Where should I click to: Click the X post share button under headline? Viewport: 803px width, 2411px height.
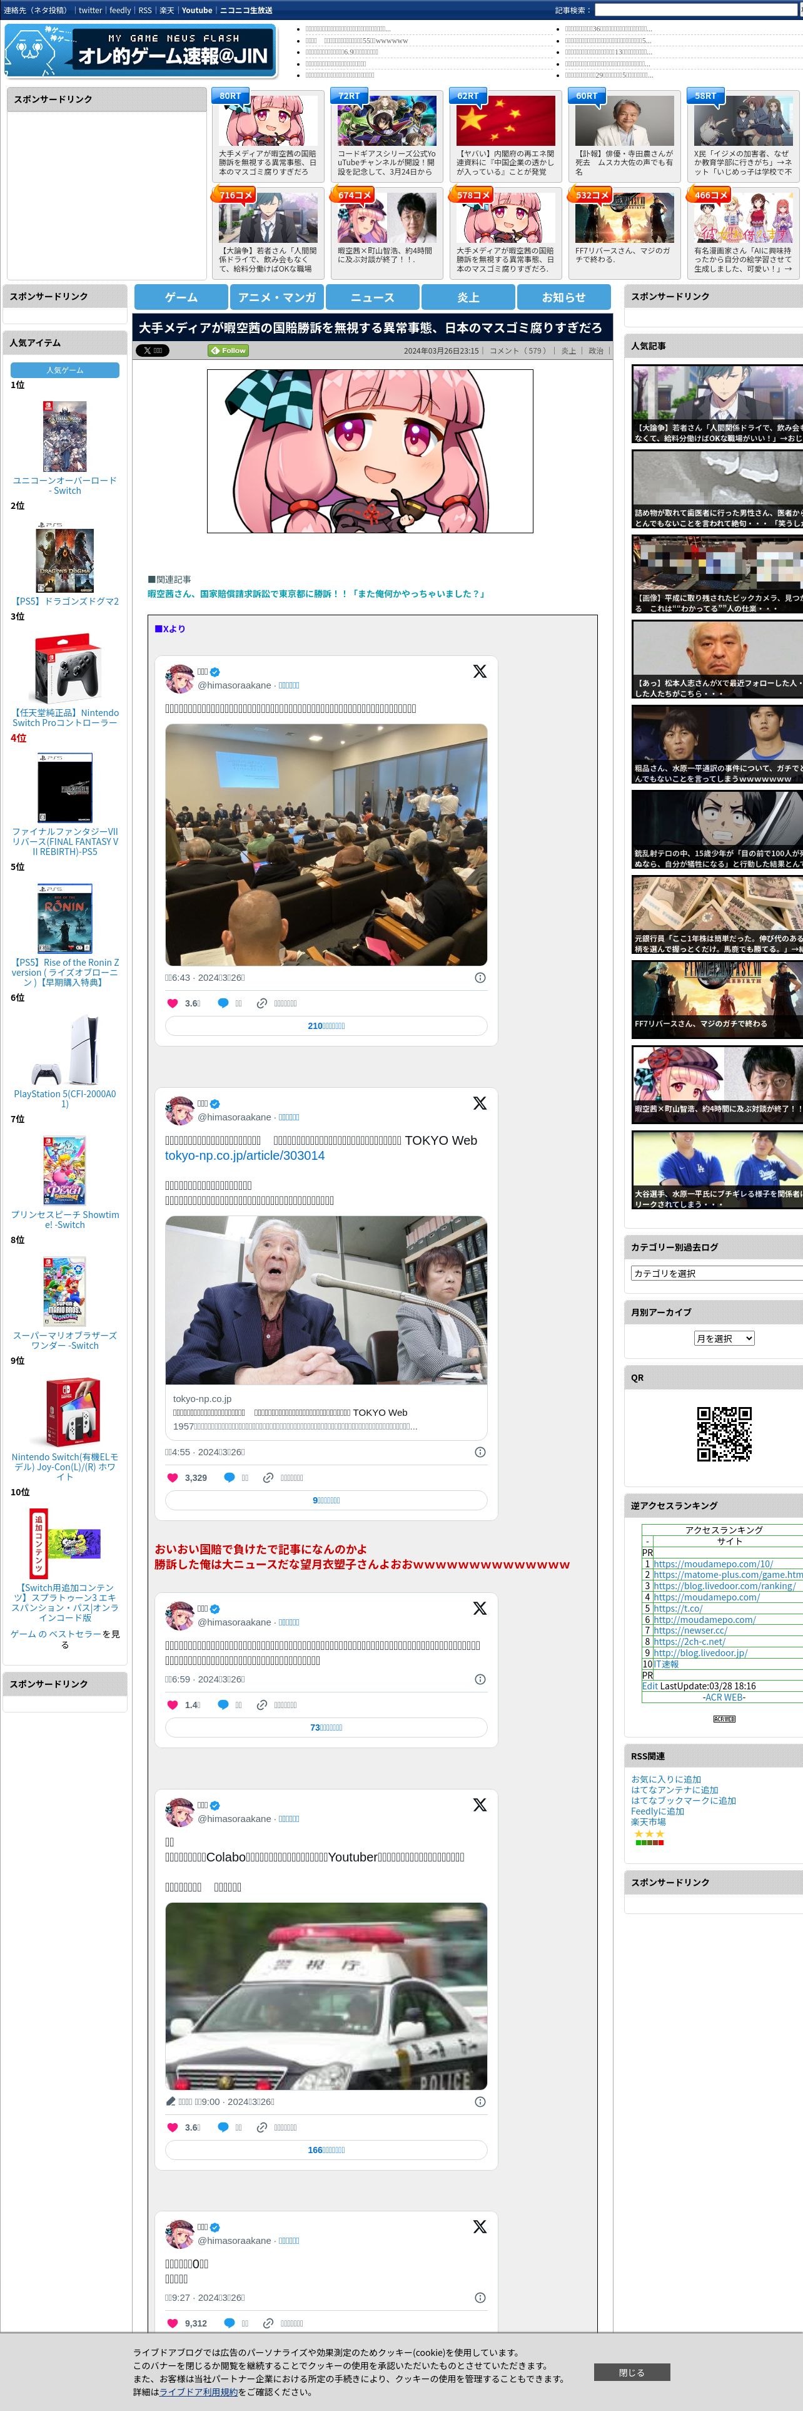coord(151,350)
